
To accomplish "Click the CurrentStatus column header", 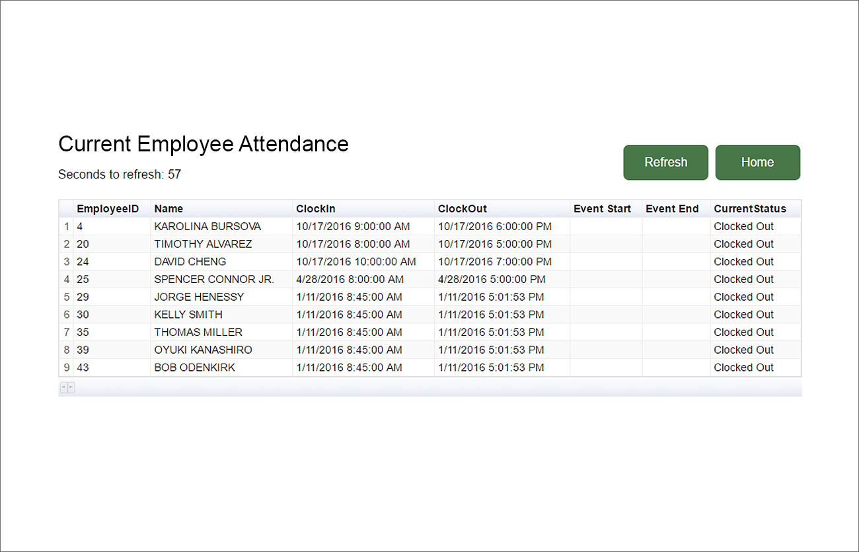I will [756, 209].
